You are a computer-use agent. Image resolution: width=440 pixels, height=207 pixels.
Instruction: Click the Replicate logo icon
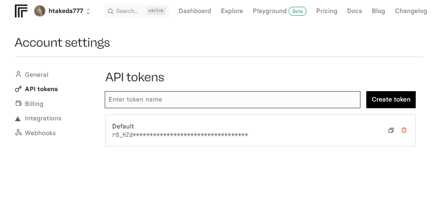(21, 11)
